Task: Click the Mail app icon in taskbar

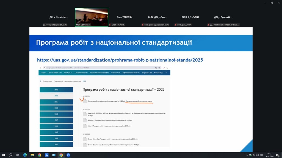Action: (54, 155)
